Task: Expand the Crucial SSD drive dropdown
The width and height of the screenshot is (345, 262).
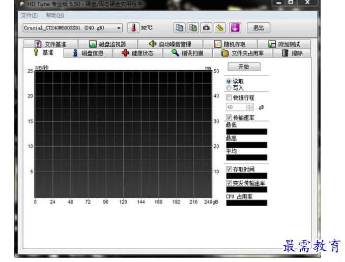Action: tap(119, 28)
